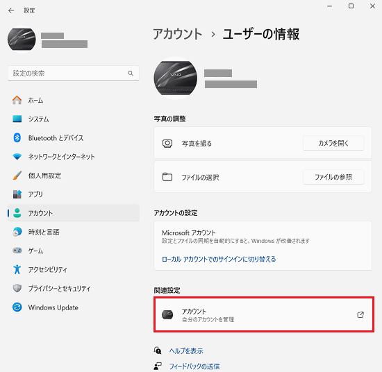Open 自分のアカウントを管理 card
The height and width of the screenshot is (372, 382).
[x=264, y=314]
